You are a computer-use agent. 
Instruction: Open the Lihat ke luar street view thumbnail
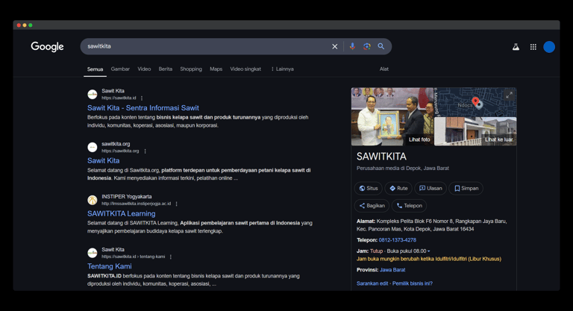pyautogui.click(x=475, y=131)
